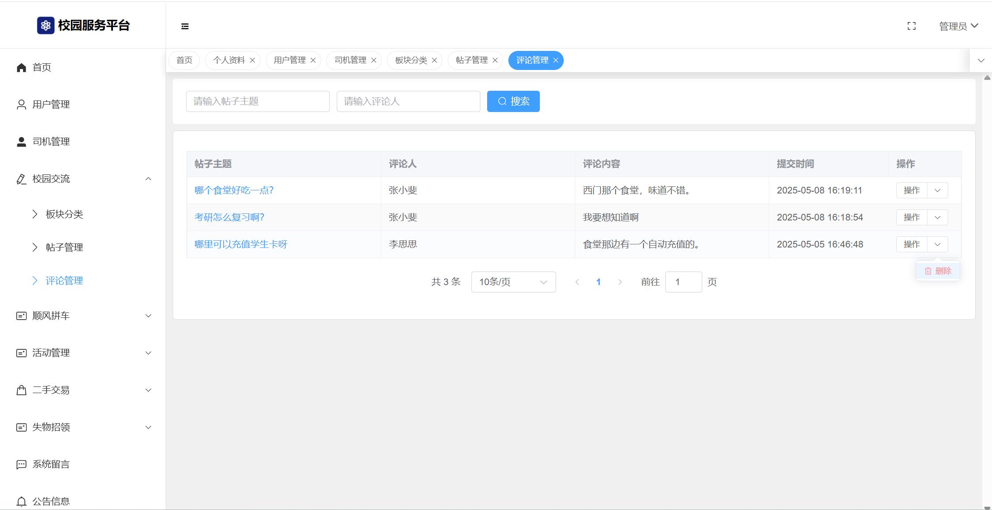992x510 pixels.
Task: Click the 请输入帖子主题 input field
Action: 258,101
